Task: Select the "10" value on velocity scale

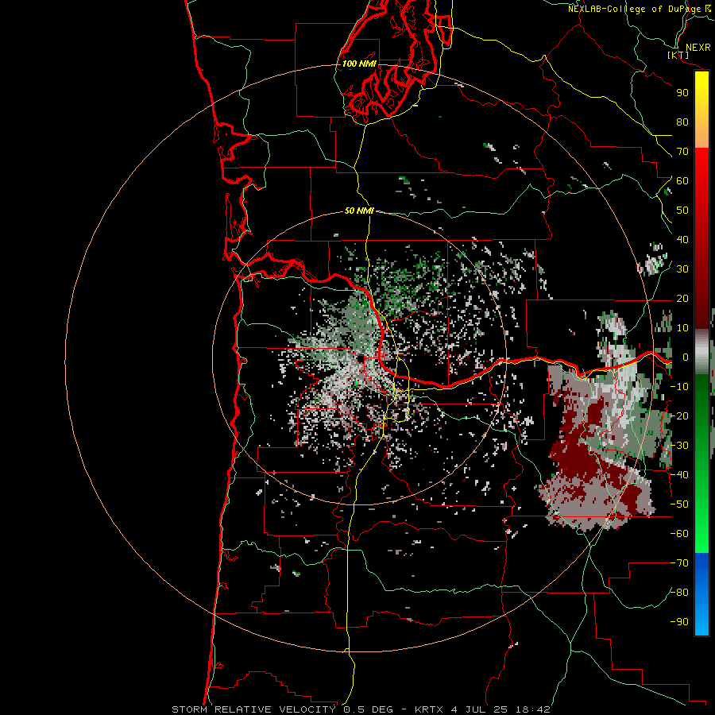Action: [682, 328]
